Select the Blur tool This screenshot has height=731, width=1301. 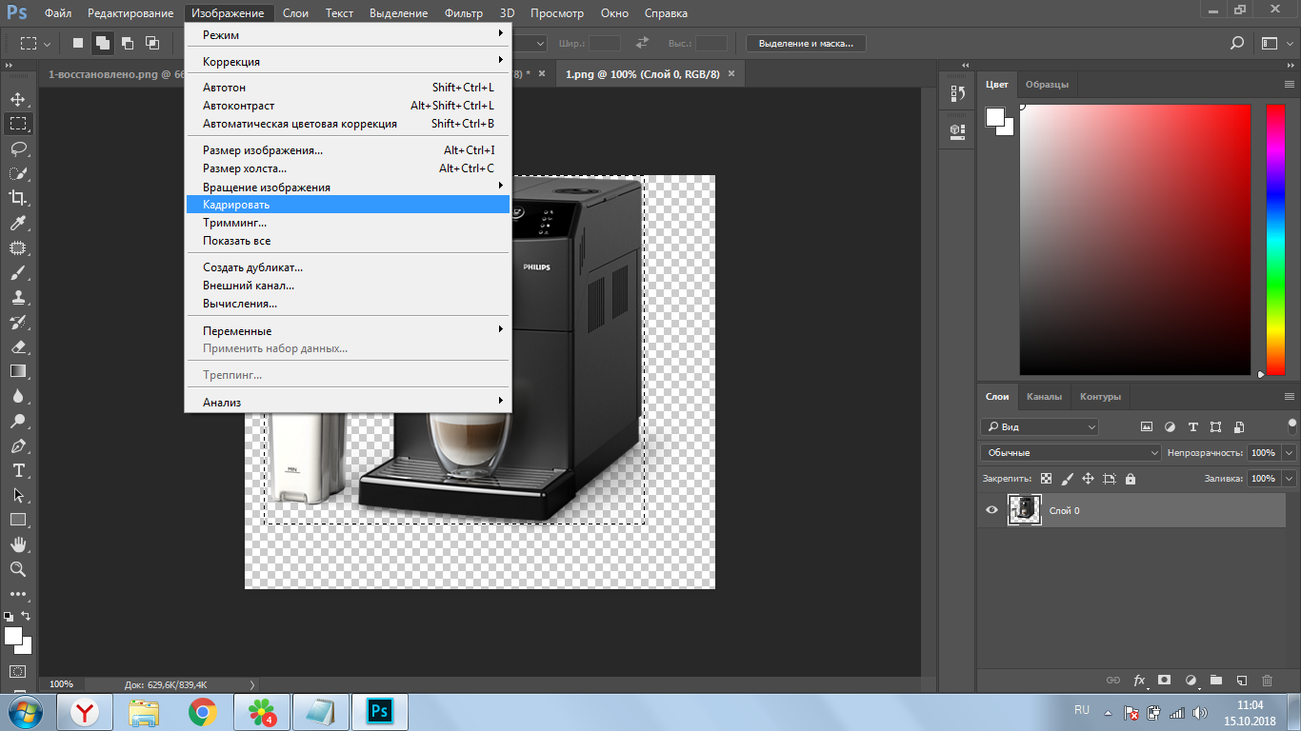click(17, 396)
